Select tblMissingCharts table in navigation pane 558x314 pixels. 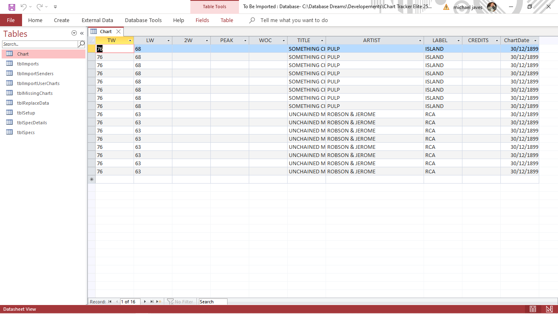tap(44, 93)
